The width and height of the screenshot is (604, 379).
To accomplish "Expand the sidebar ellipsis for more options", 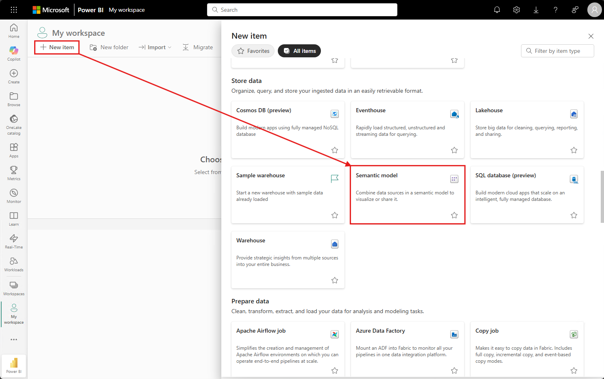I will 13,340.
